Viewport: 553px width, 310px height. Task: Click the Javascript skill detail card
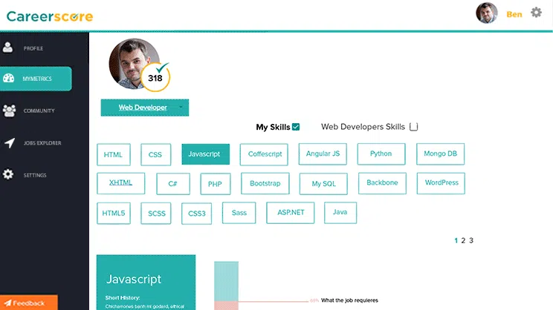(146, 283)
